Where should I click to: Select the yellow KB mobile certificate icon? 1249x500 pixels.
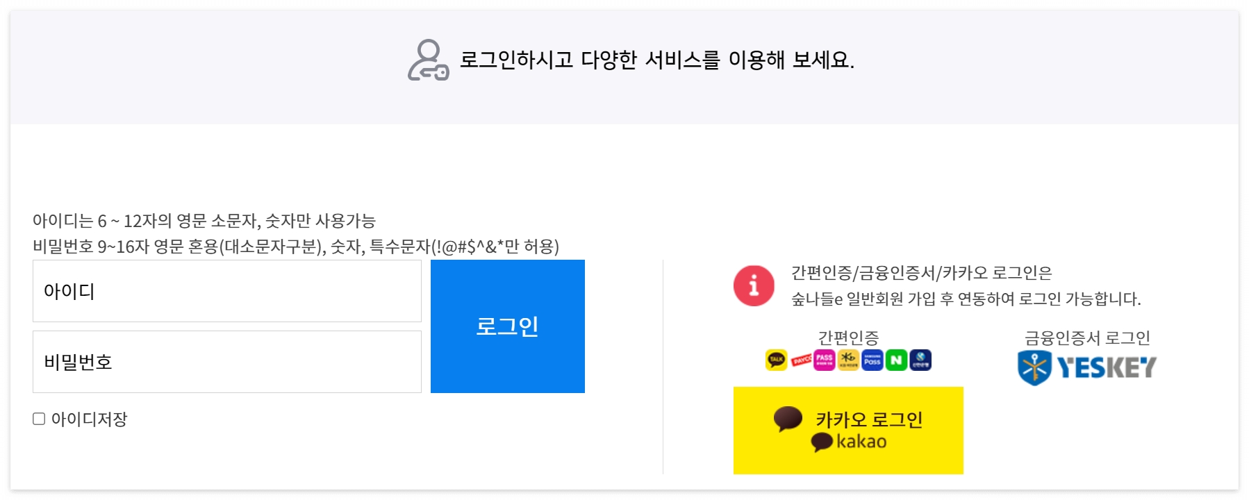pyautogui.click(x=848, y=360)
